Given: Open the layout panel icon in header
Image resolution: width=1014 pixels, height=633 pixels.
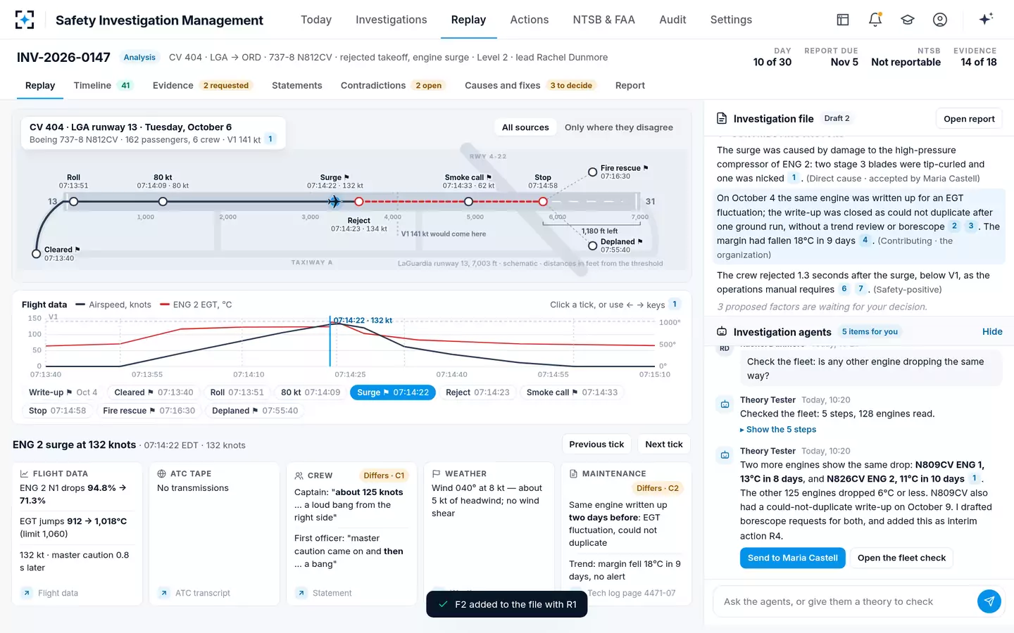Looking at the screenshot, I should click(x=843, y=20).
